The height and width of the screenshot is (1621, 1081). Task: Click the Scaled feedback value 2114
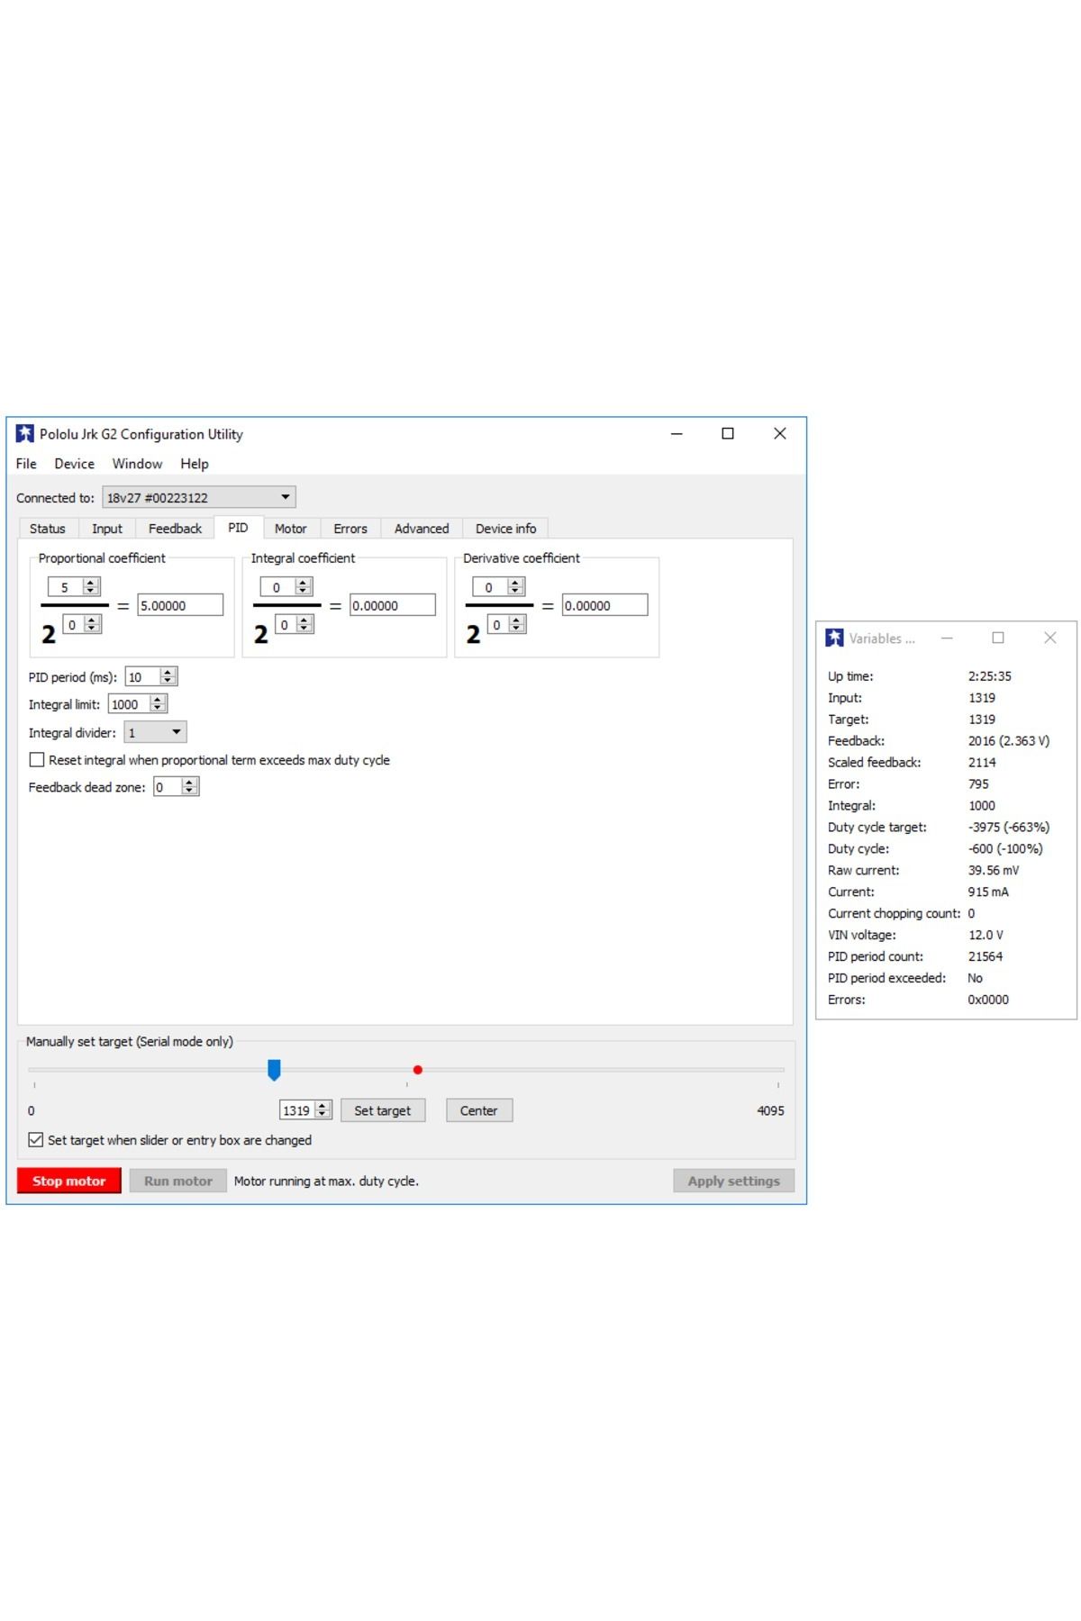(x=982, y=762)
